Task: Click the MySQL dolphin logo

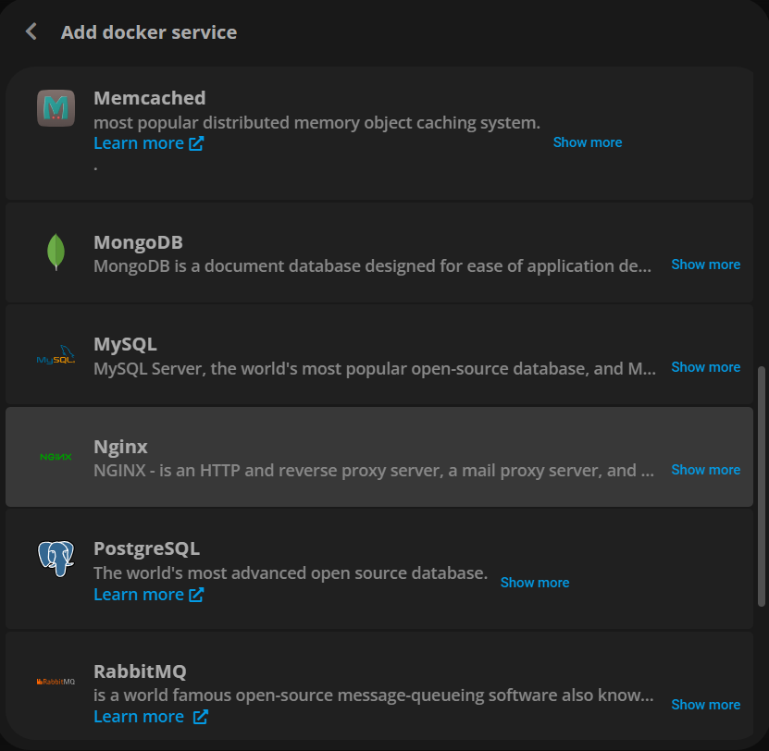Action: coord(56,356)
